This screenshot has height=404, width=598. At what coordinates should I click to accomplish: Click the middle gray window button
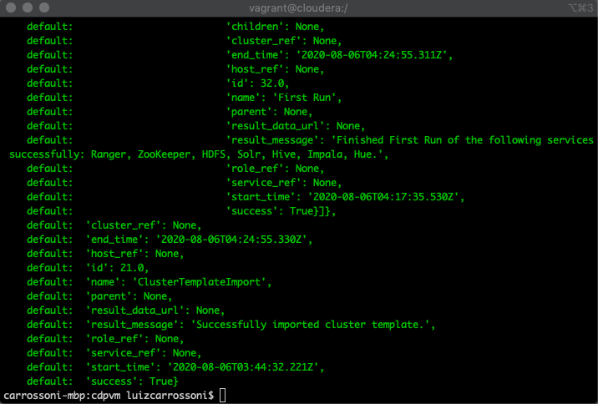[28, 8]
